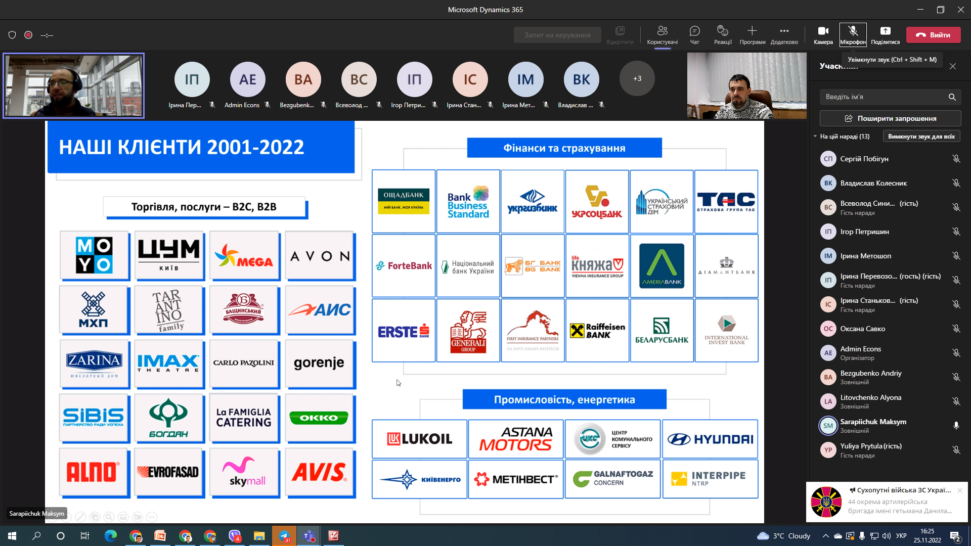Leave meeting with the Вийти button
The image size is (971, 546).
(933, 35)
